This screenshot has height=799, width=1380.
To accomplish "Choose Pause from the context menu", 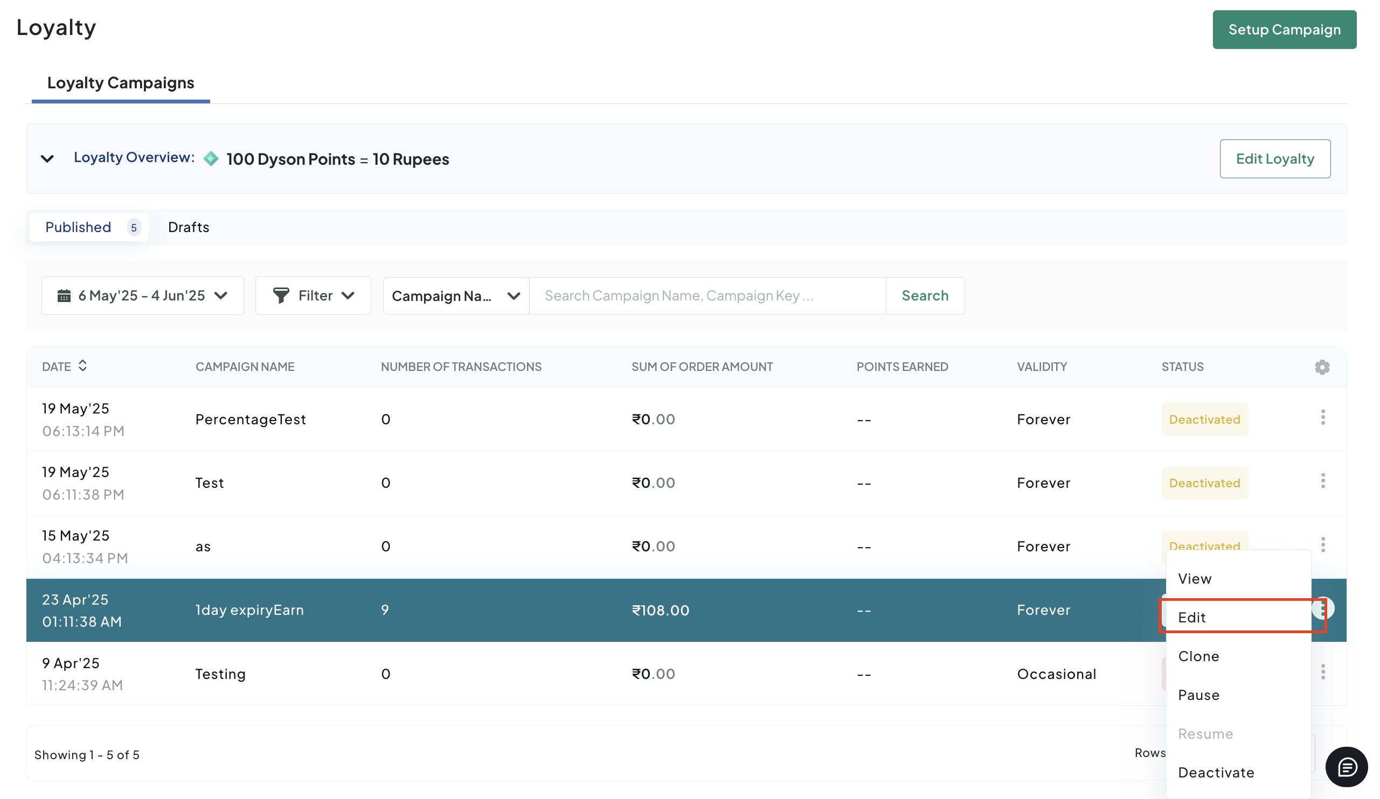I will 1238,695.
